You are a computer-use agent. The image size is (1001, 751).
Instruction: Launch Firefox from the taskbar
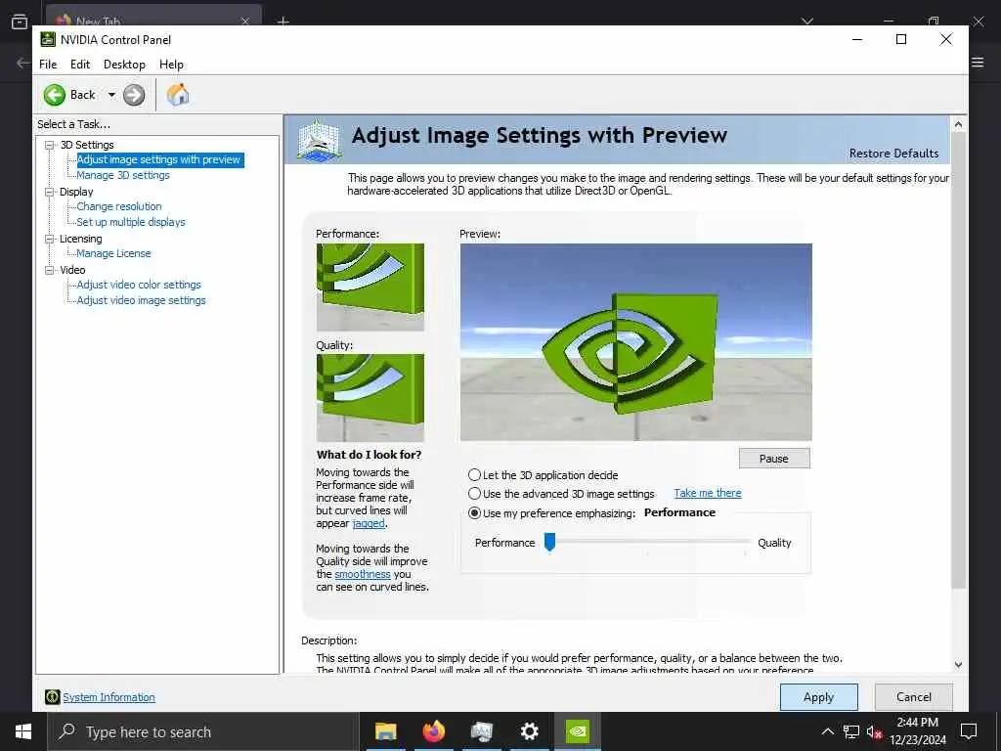click(434, 731)
